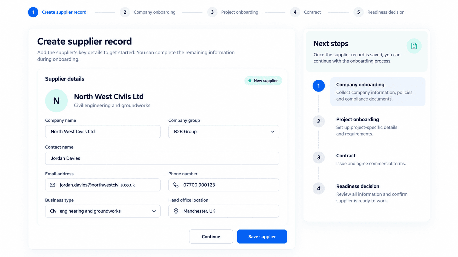The image size is (458, 257).
Task: Click the number 3 badge beside Contract in sidebar
Action: pos(319,158)
